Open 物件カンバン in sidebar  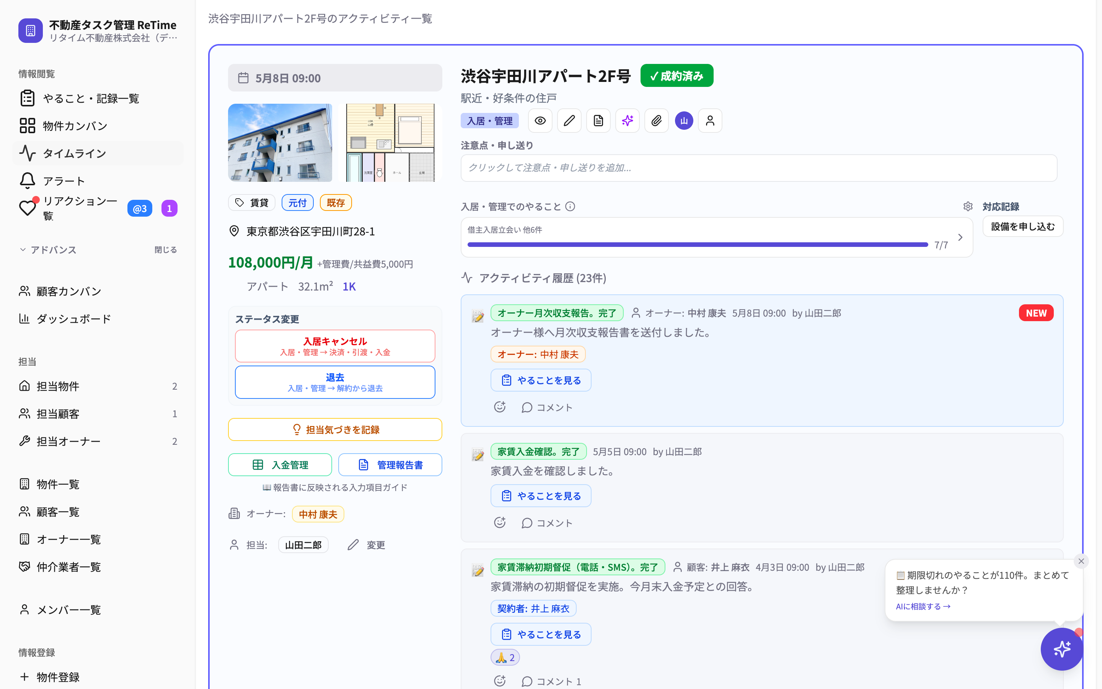(x=98, y=126)
